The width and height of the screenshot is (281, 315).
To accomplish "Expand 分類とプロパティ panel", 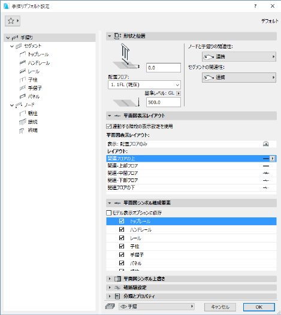I will click(x=110, y=296).
